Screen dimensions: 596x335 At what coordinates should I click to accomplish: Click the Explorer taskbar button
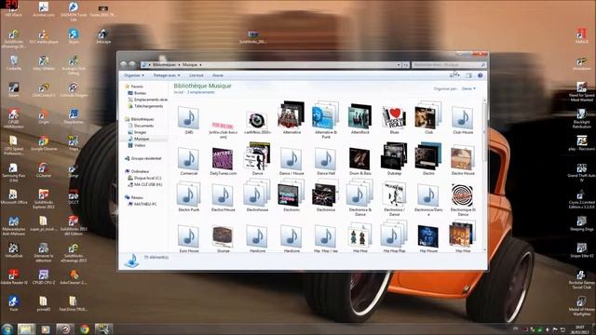coord(26,328)
